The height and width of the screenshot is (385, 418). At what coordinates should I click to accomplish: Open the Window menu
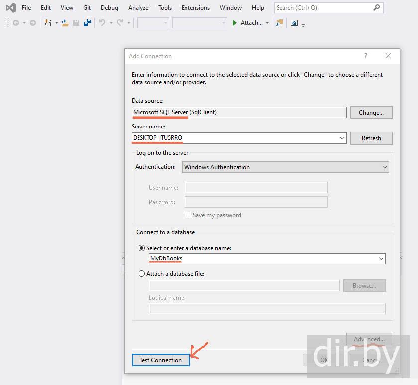(231, 8)
